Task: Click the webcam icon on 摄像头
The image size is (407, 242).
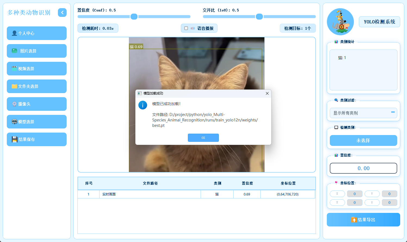Action: coord(14,104)
